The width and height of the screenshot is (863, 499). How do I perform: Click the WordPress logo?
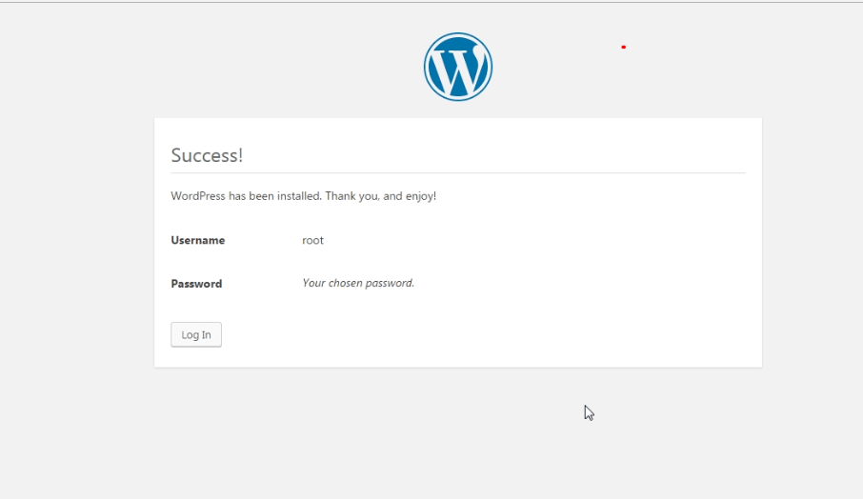pos(458,67)
